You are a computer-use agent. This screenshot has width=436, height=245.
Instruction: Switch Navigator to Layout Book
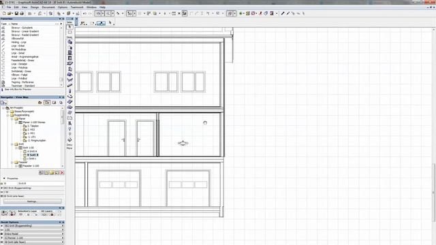[x=54, y=103]
